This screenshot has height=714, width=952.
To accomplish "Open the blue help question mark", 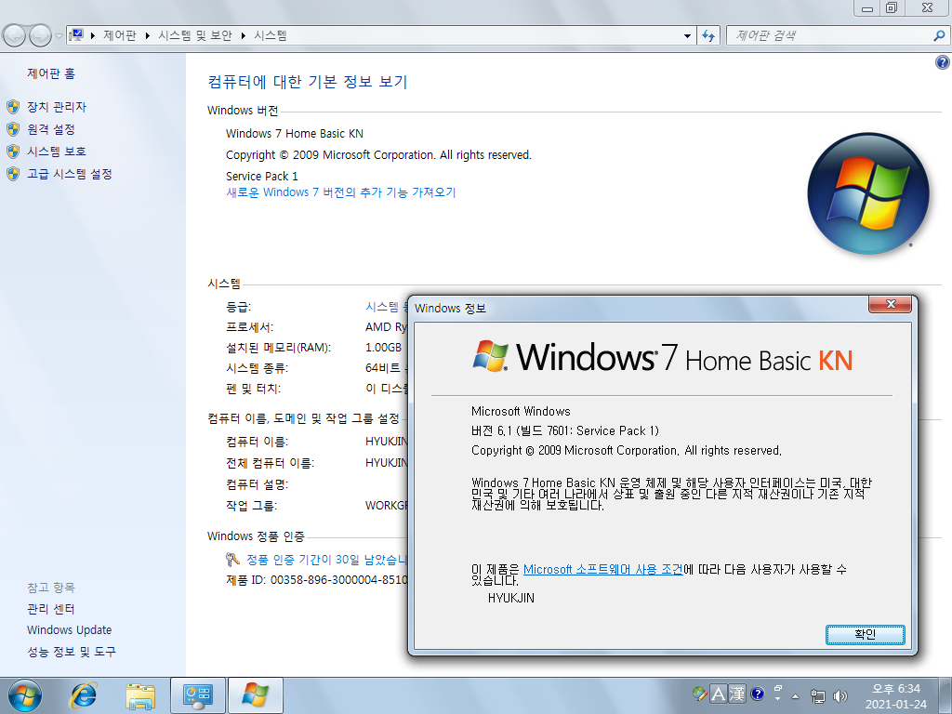I will pos(943,62).
